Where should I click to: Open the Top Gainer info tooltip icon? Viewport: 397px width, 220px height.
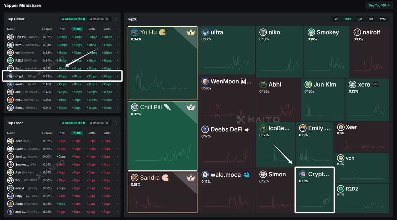pyautogui.click(x=115, y=19)
